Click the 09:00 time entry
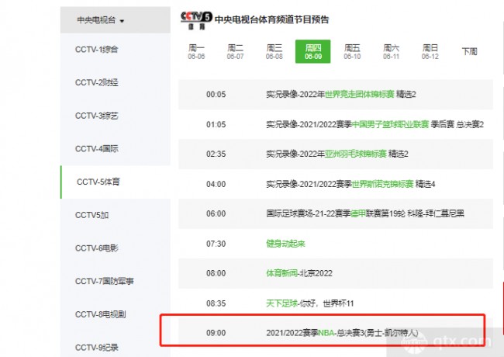The height and width of the screenshot is (357, 504). pos(216,333)
